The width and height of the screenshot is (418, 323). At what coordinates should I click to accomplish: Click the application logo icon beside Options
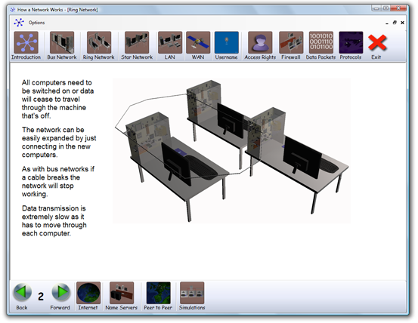[x=19, y=23]
